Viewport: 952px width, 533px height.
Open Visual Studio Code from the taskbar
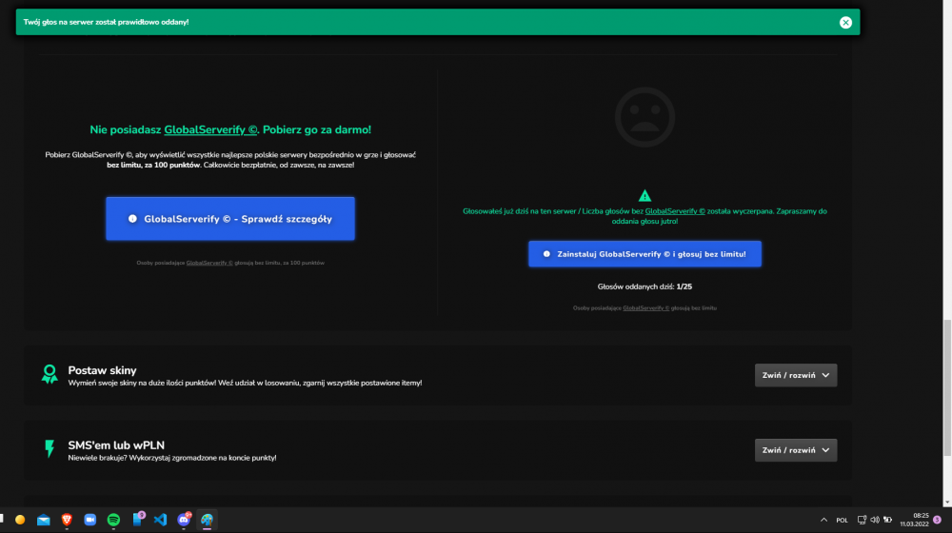point(160,520)
